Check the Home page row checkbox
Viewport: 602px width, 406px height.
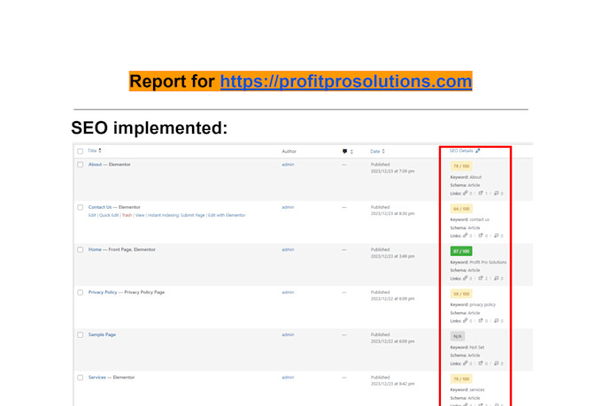[81, 249]
